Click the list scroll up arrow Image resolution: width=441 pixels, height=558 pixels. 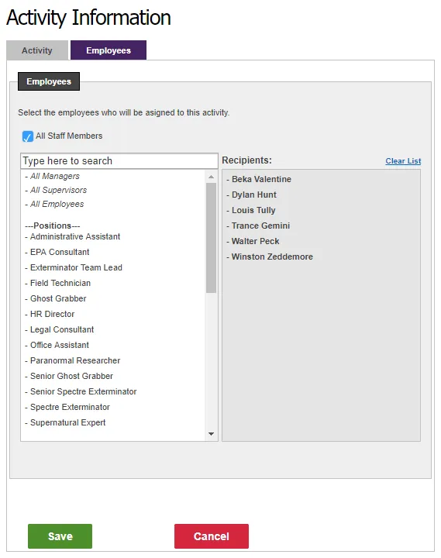pyautogui.click(x=211, y=177)
